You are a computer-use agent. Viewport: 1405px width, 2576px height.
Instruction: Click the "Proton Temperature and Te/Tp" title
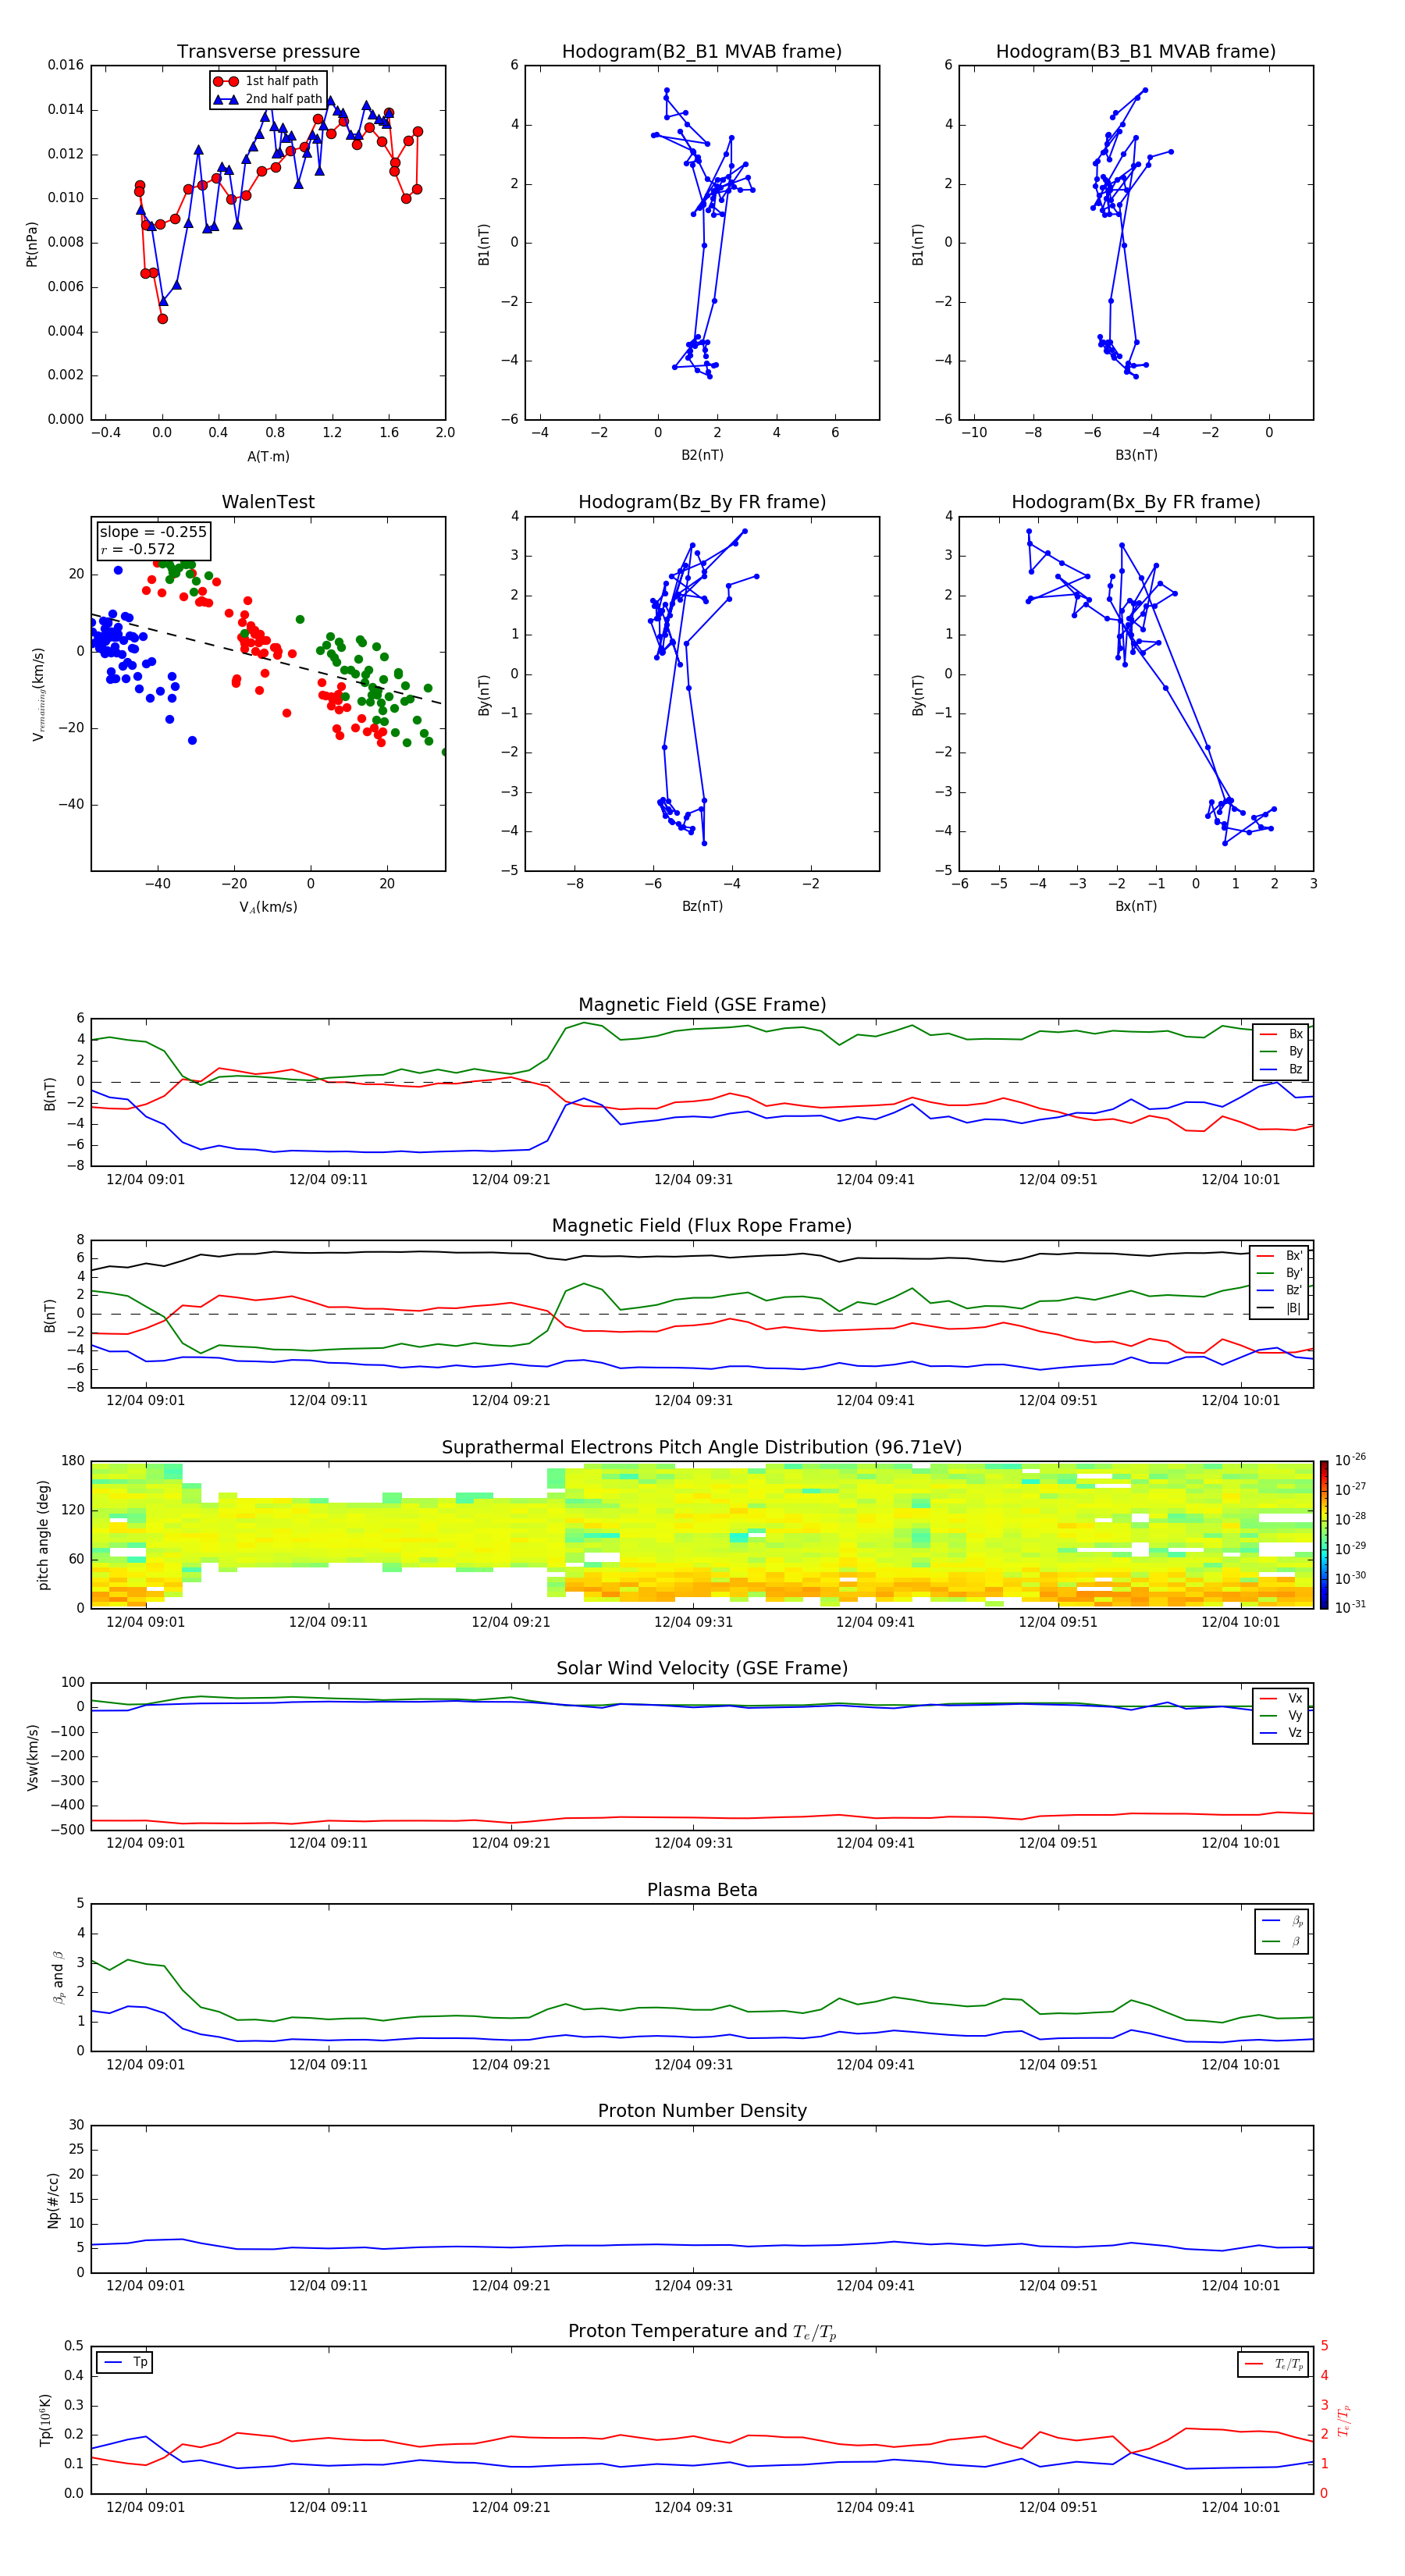pyautogui.click(x=702, y=2332)
